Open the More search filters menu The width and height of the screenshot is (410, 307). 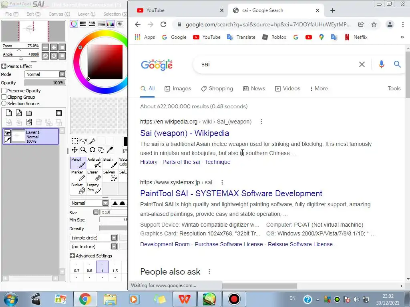click(x=319, y=88)
